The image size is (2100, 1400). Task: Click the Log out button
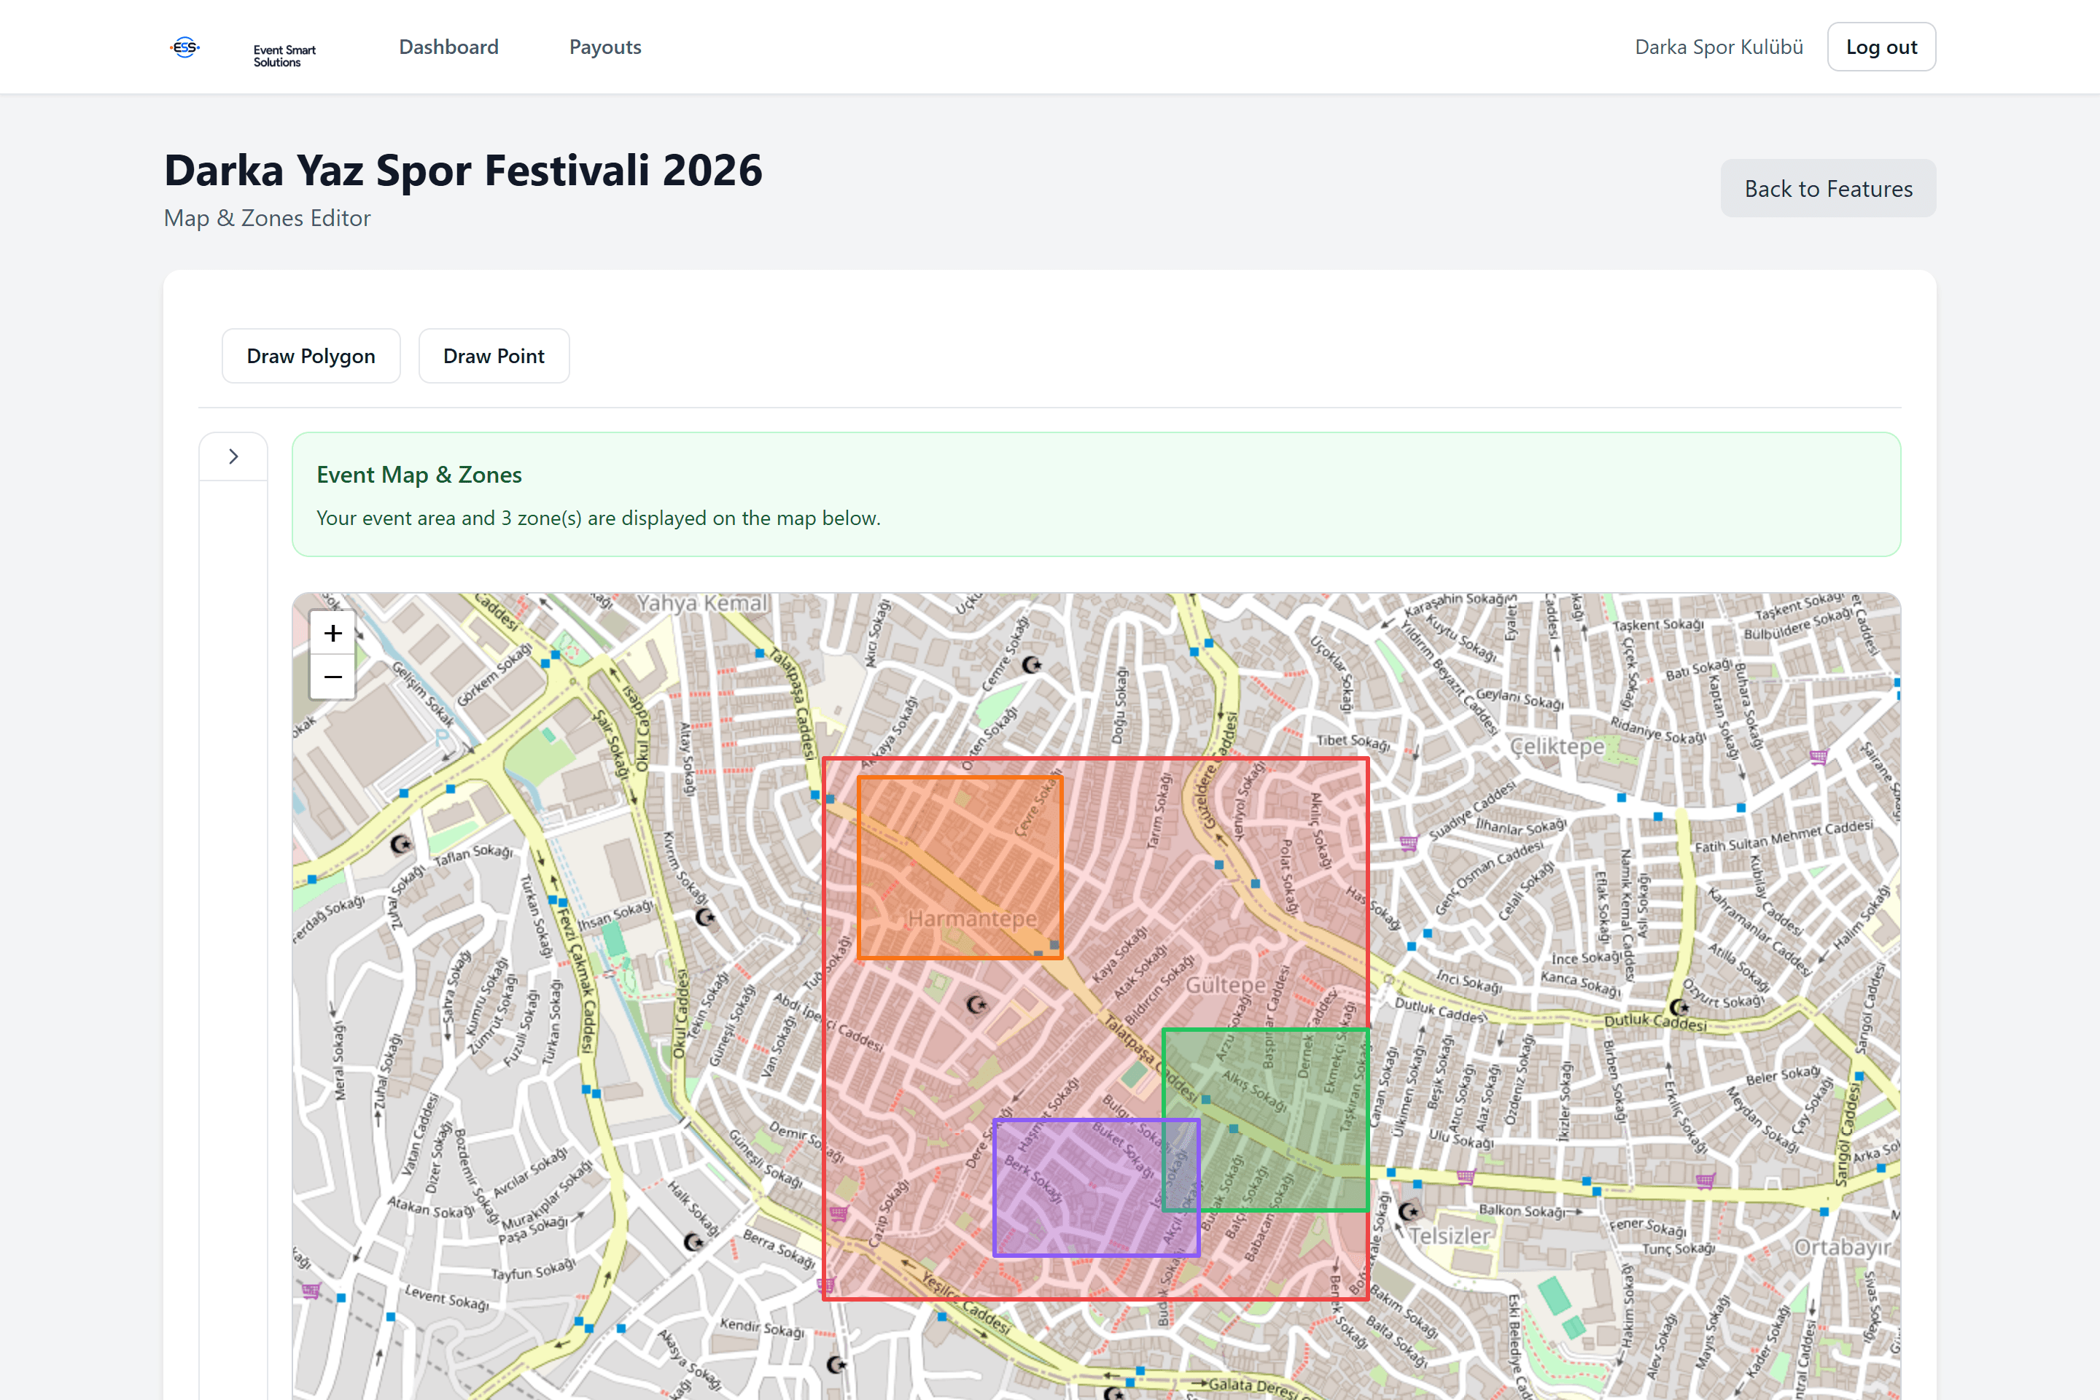tap(1881, 47)
